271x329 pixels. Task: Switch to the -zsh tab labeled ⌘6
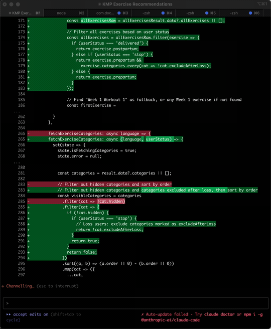[241, 13]
